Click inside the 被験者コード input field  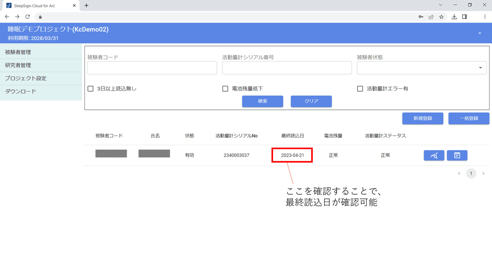(x=152, y=68)
